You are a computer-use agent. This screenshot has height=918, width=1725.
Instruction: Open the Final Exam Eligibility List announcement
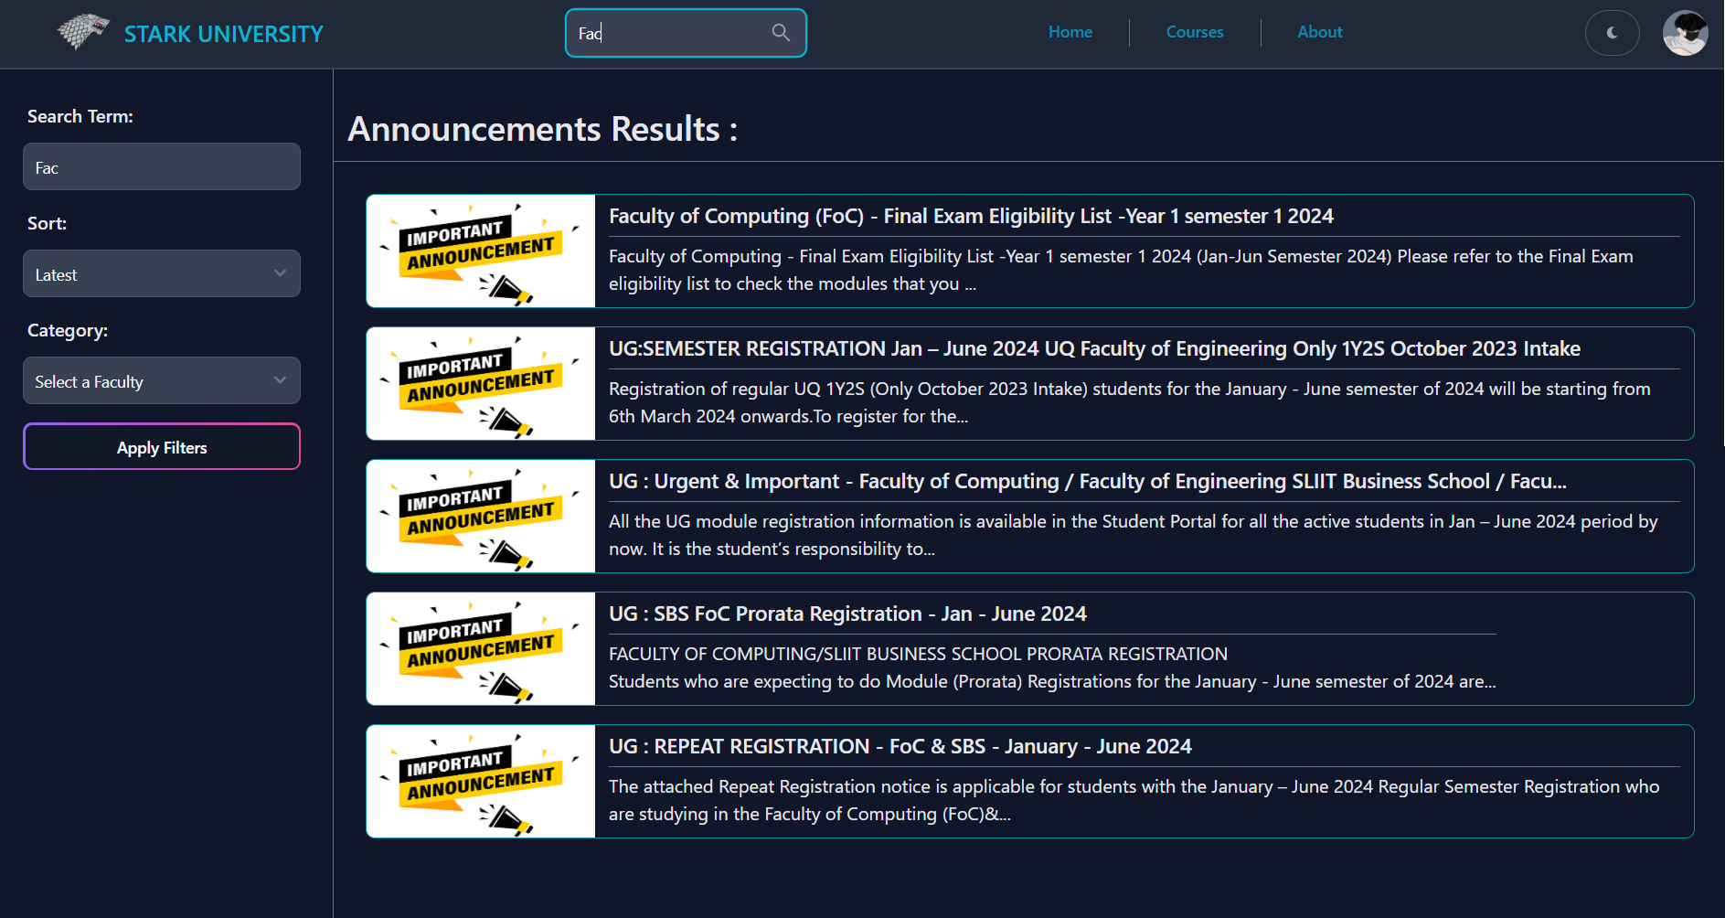[970, 216]
